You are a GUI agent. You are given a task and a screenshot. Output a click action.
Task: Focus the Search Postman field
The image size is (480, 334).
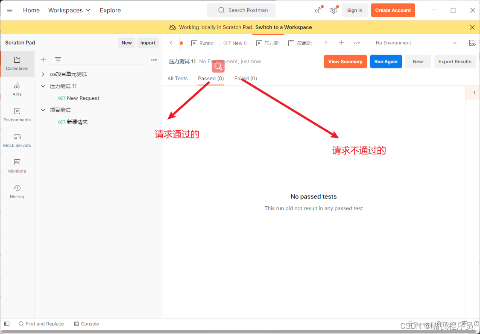click(241, 10)
